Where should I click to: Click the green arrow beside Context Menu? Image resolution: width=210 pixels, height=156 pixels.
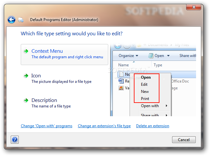point(26,51)
